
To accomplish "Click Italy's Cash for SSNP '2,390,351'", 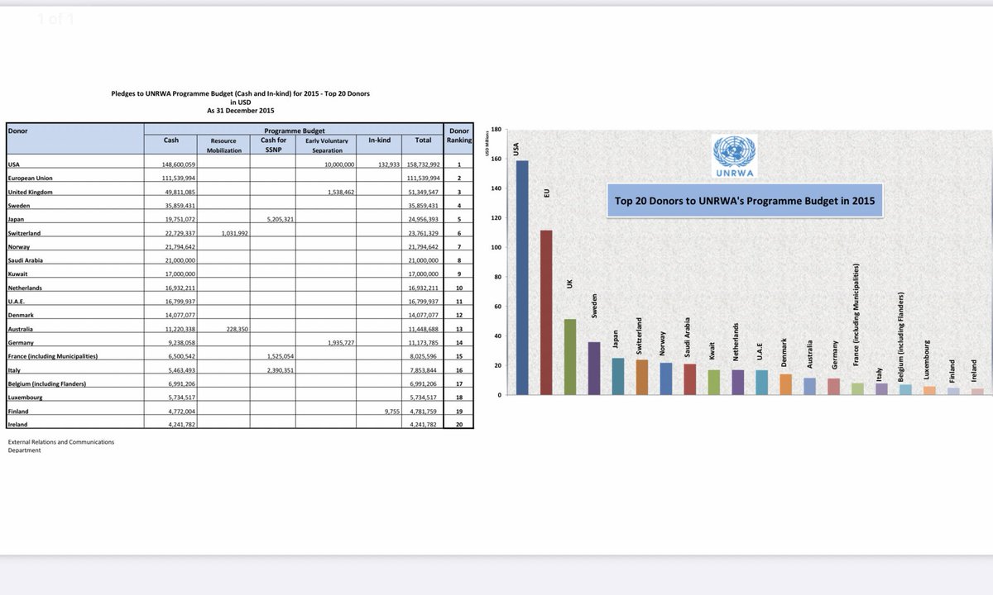I will [x=280, y=370].
